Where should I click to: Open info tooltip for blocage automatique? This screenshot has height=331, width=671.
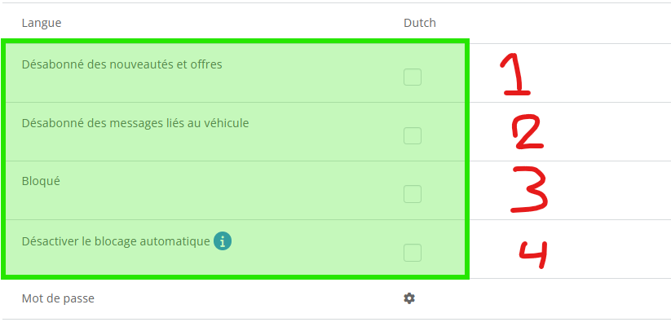[223, 241]
